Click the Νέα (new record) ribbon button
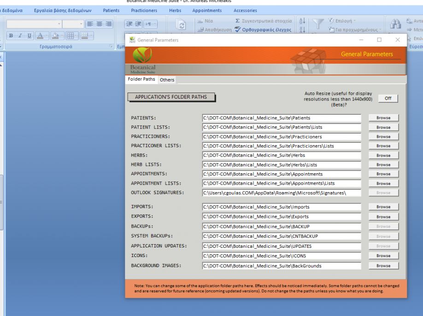Image resolution: width=423 pixels, height=316 pixels. [x=206, y=21]
